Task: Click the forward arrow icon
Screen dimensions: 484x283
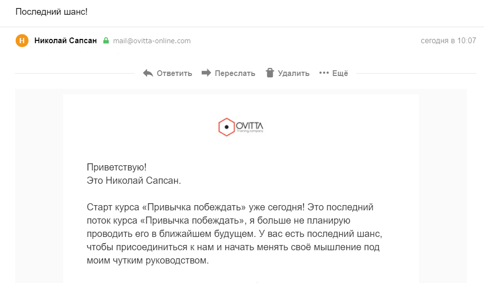Action: pyautogui.click(x=206, y=73)
